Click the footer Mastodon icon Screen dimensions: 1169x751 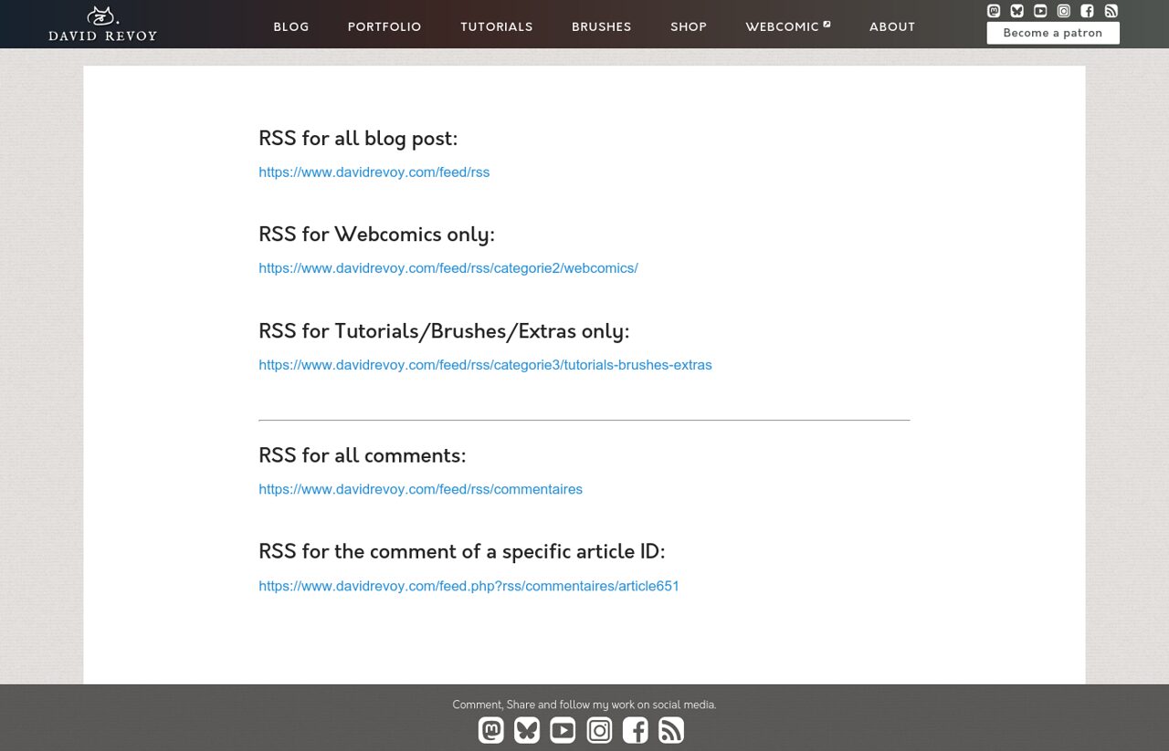point(491,730)
